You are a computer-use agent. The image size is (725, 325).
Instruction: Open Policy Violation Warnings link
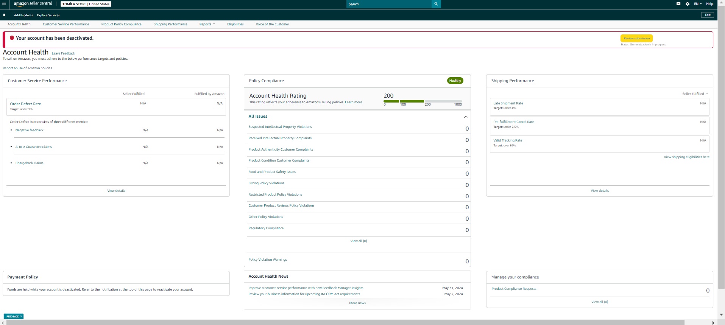point(268,260)
